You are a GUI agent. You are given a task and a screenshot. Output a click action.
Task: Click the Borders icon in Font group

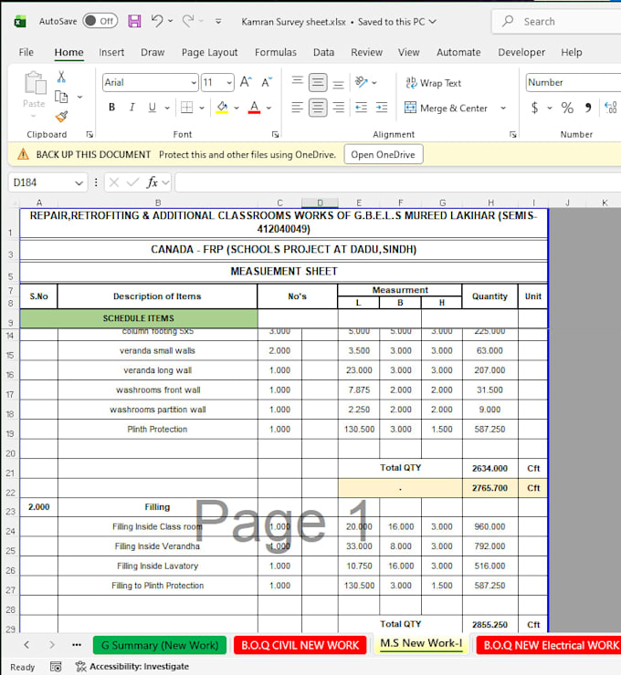pyautogui.click(x=186, y=108)
